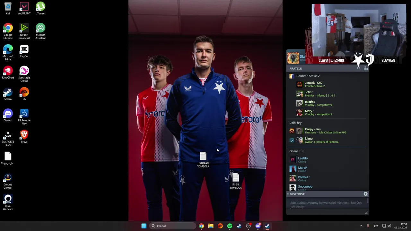Open Moobot Assistant desktop icon
Screen dimensions: 411x231
click(x=40, y=31)
